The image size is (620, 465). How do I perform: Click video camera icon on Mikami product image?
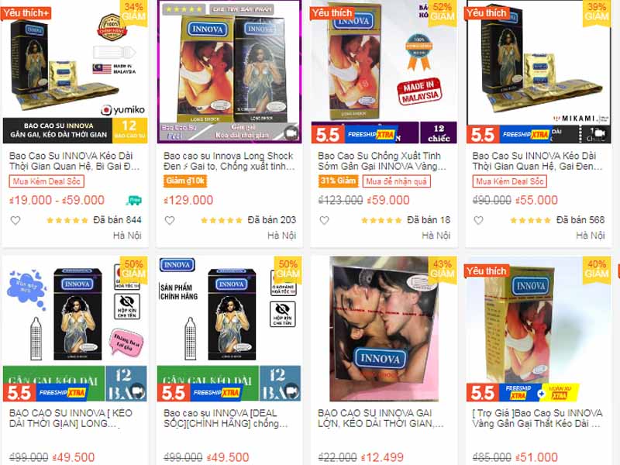pyautogui.click(x=600, y=133)
